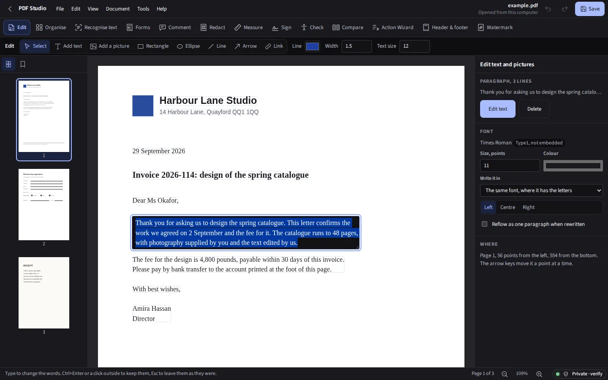The width and height of the screenshot is (608, 380).
Task: Click the Text size field
Action: tap(415, 46)
